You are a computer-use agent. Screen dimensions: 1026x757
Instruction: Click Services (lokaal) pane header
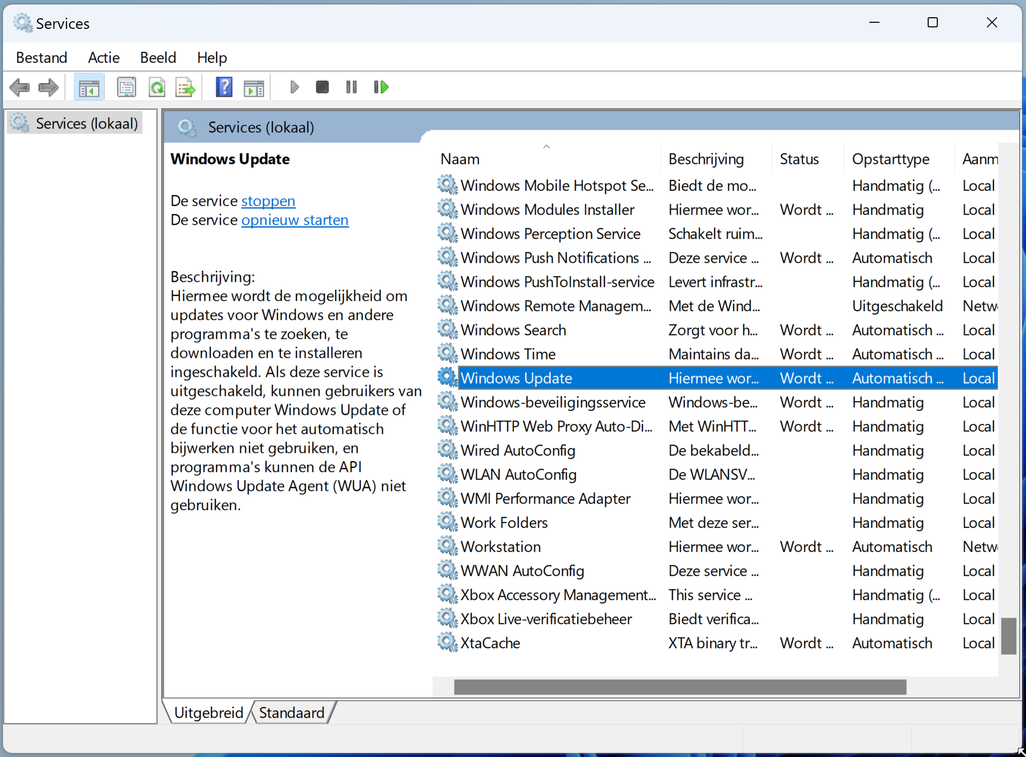[261, 127]
